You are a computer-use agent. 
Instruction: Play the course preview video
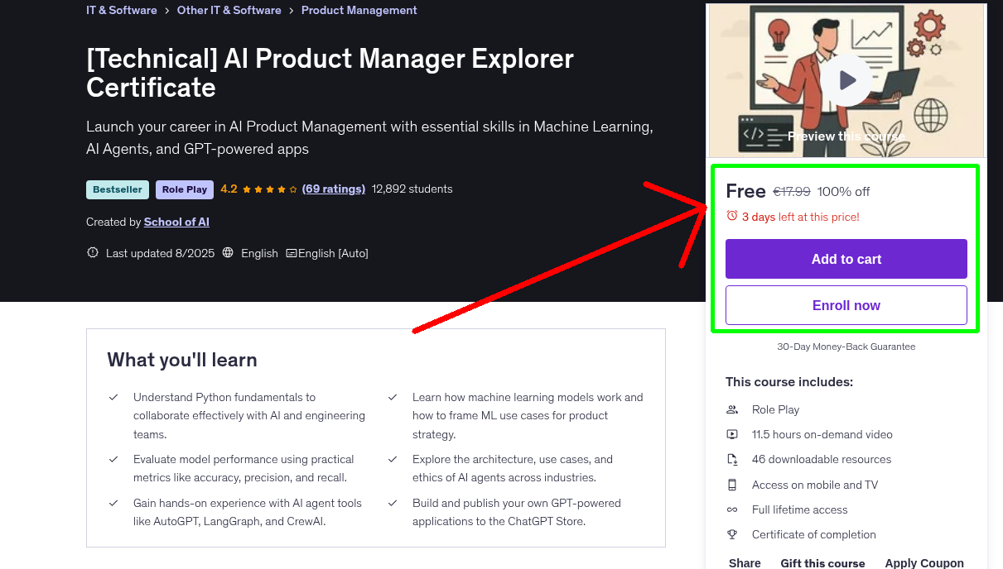tap(846, 79)
